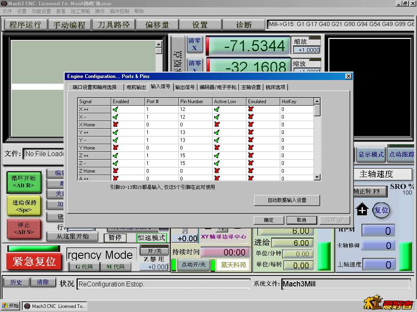
Task: Click Mach3 CNC taskbar item
Action: click(x=55, y=306)
